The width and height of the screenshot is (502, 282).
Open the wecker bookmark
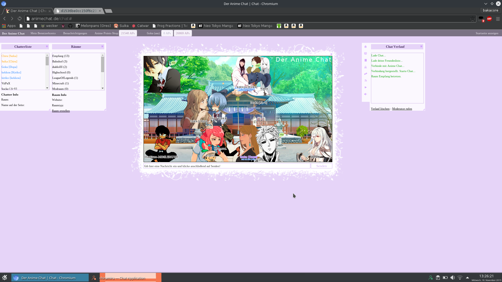coord(49,26)
